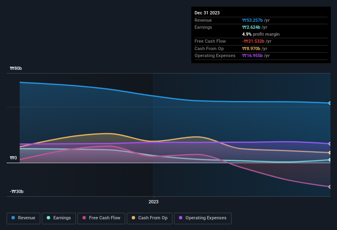
Task: Toggle the Cash From Op legend button
Action: pyautogui.click(x=149, y=218)
